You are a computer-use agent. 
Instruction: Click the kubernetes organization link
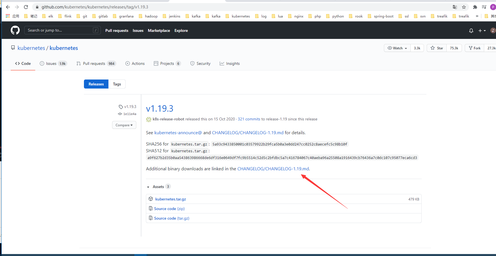(31, 48)
